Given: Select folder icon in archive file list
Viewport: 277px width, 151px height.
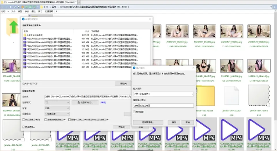Looking at the screenshot, I should click(x=25, y=35).
